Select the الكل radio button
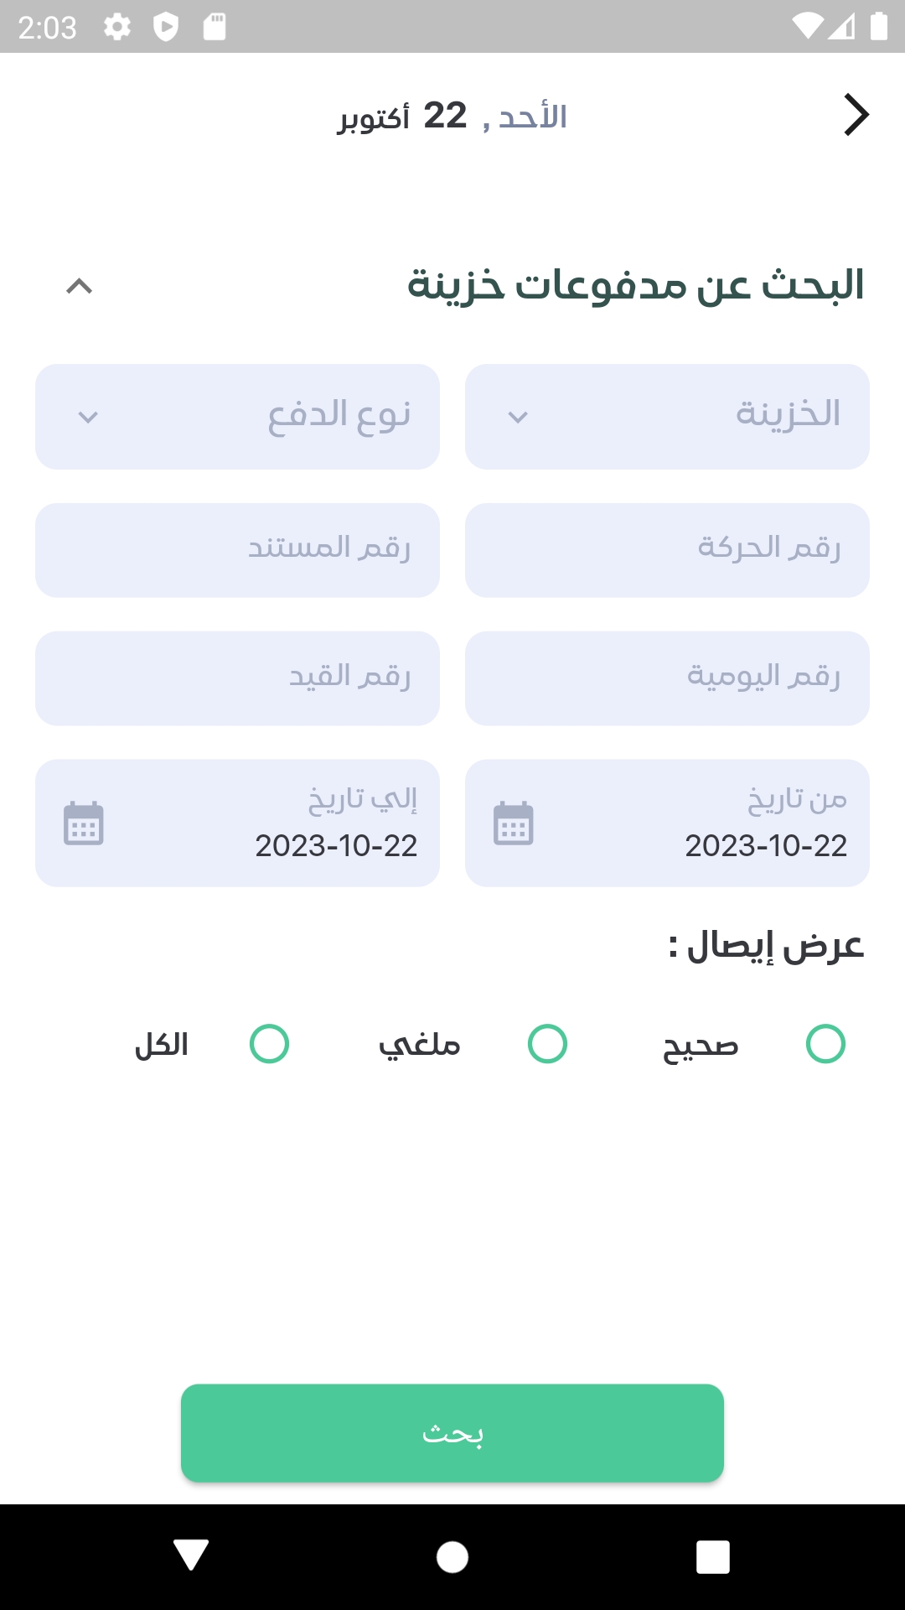This screenshot has width=905, height=1610. coord(269,1044)
